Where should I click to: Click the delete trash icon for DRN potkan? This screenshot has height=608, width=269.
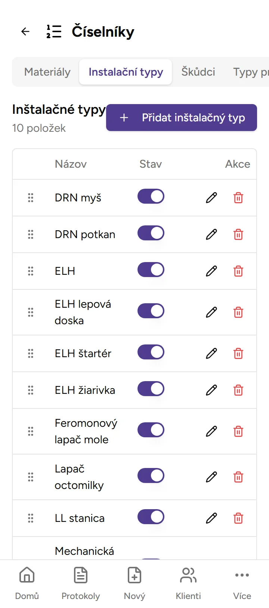point(238,234)
